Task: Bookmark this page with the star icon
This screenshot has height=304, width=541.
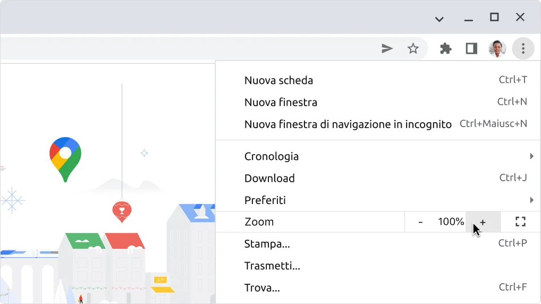Action: 413,49
